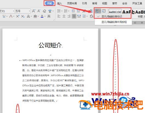Increase font size with the A+ icon

[x=34, y=11]
